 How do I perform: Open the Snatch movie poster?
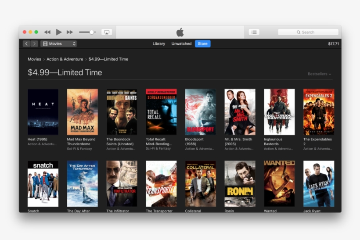(43, 184)
